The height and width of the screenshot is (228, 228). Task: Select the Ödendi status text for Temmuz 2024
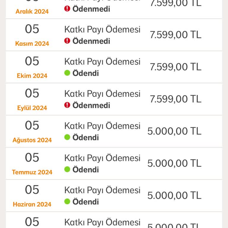pyautogui.click(x=86, y=170)
